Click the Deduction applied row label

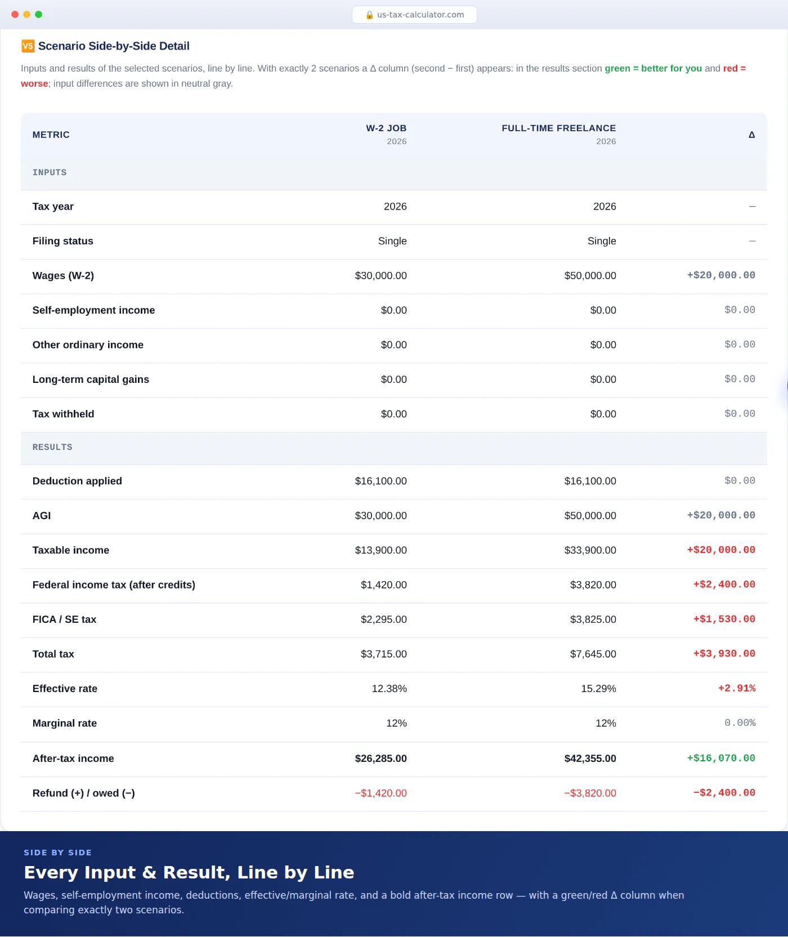pos(77,481)
